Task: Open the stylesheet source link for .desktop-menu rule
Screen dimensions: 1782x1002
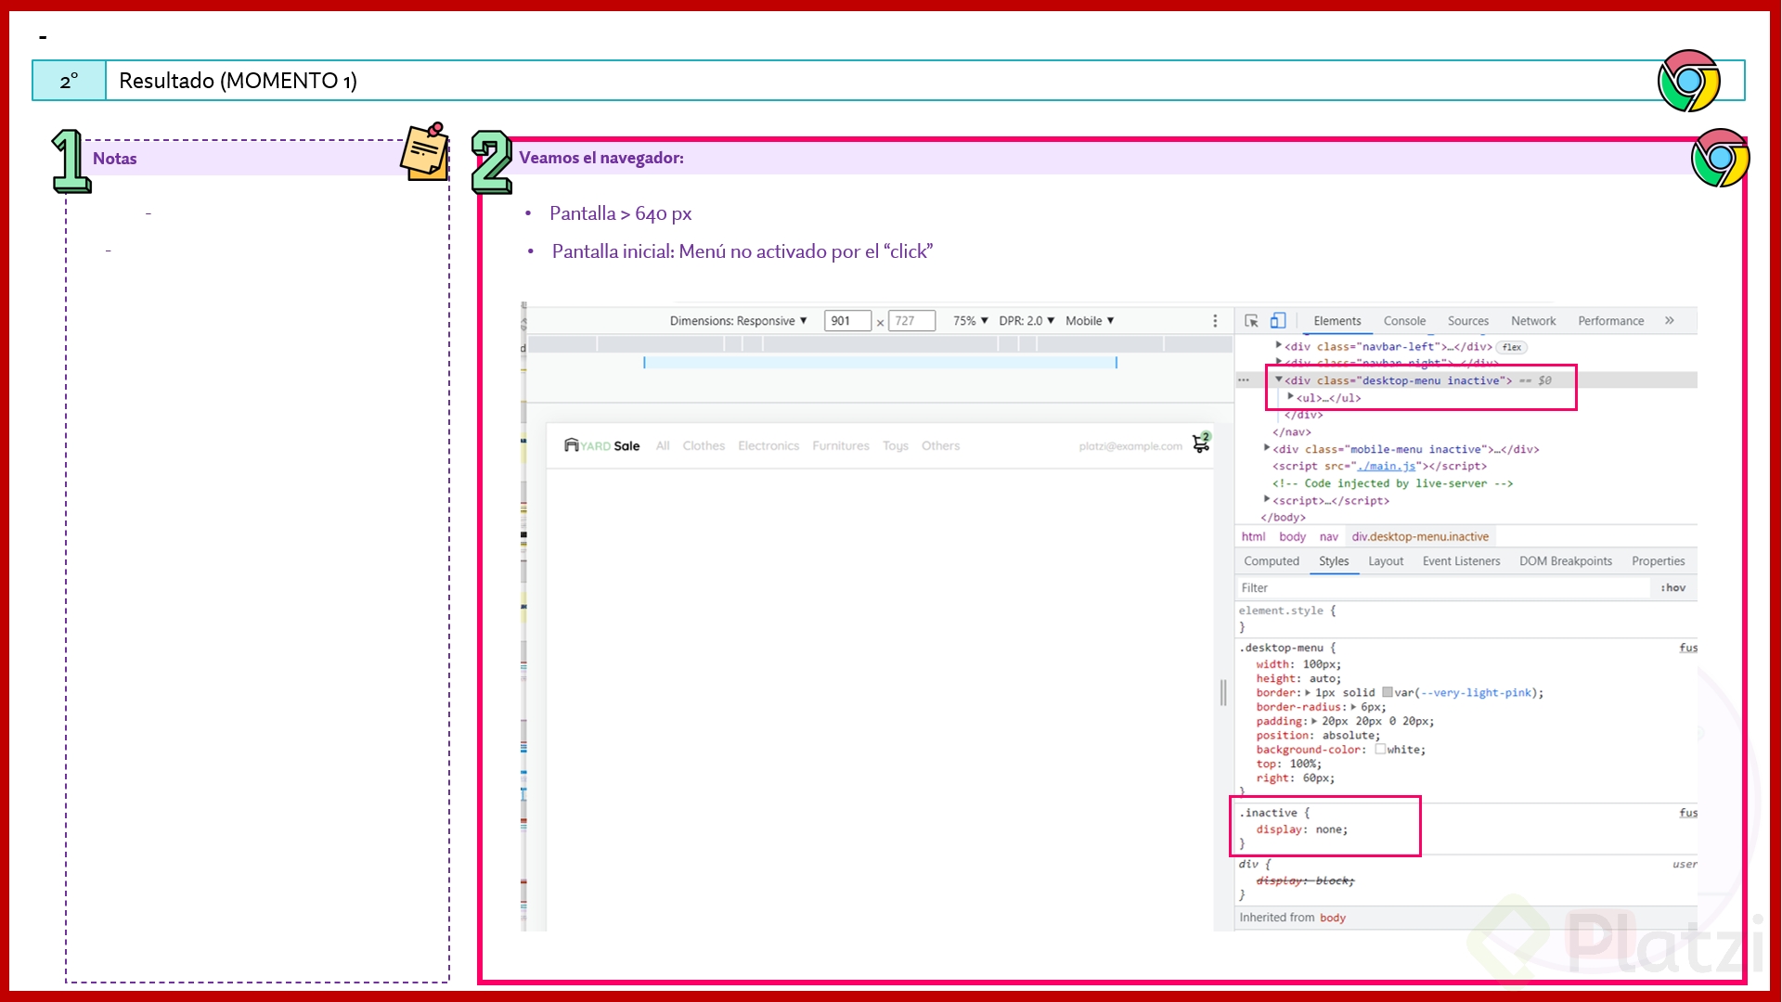Action: (1688, 648)
